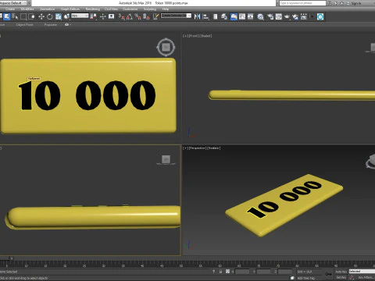375x281 pixels.
Task: Click the Use Pivot Point Center icon
Action: (93, 16)
